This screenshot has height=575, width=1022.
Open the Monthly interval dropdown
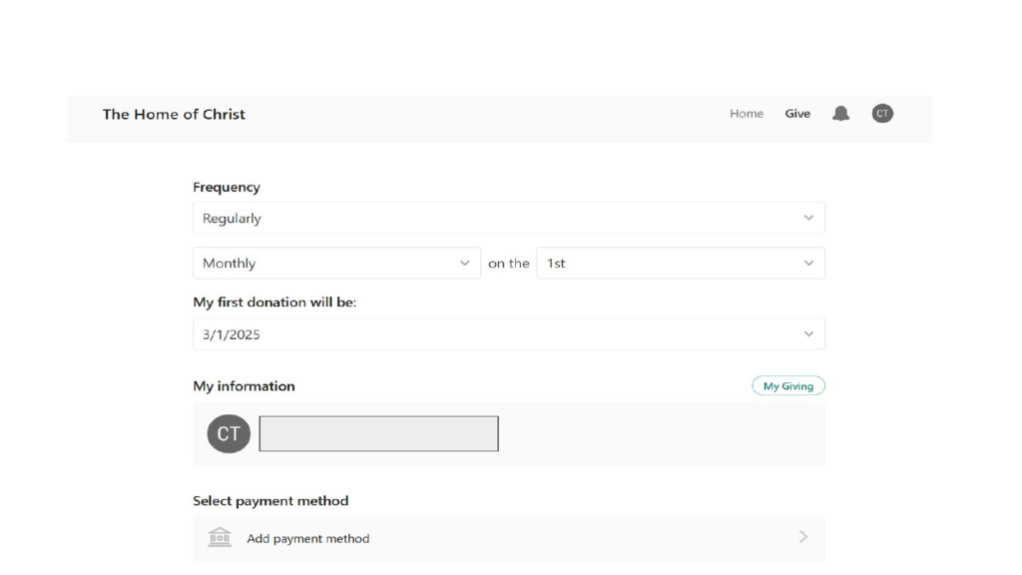coord(336,264)
